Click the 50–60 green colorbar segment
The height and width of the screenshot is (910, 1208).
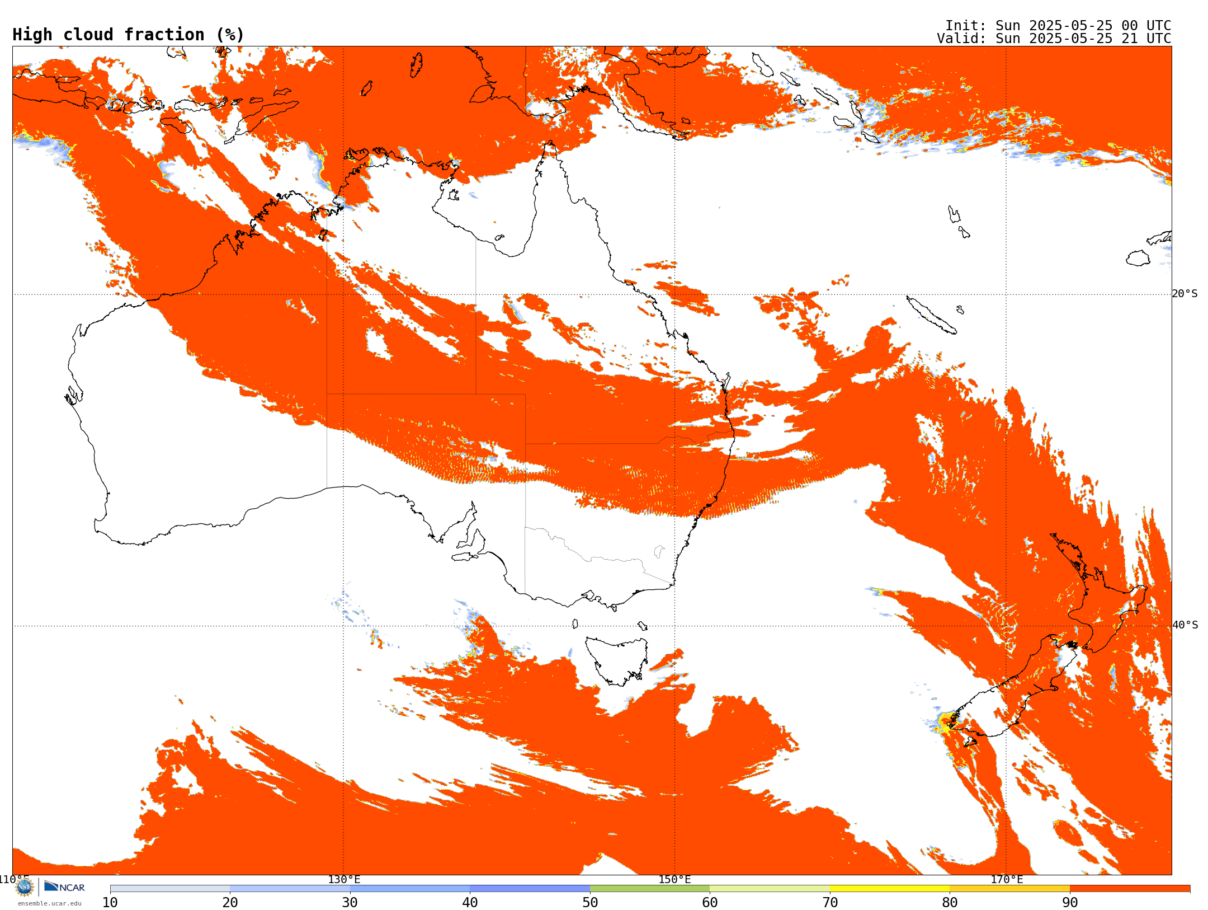[x=650, y=889]
